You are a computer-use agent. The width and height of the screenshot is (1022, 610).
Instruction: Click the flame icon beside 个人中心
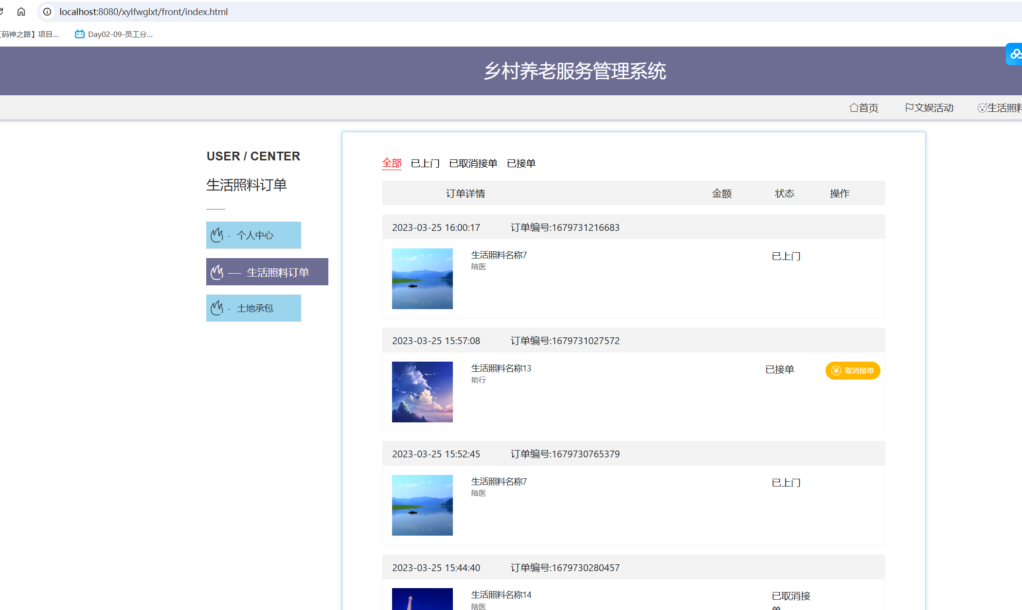pos(217,235)
